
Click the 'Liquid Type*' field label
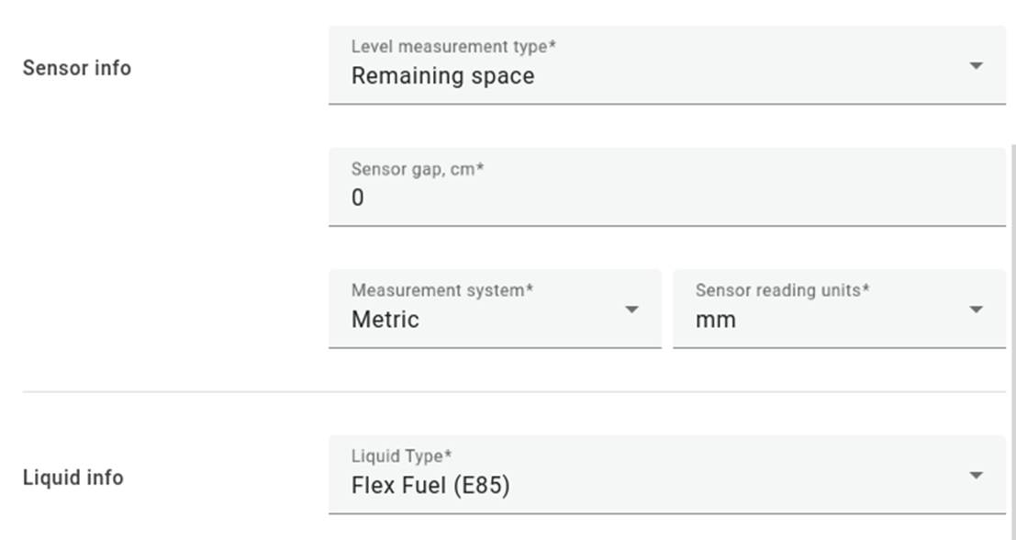(x=401, y=456)
